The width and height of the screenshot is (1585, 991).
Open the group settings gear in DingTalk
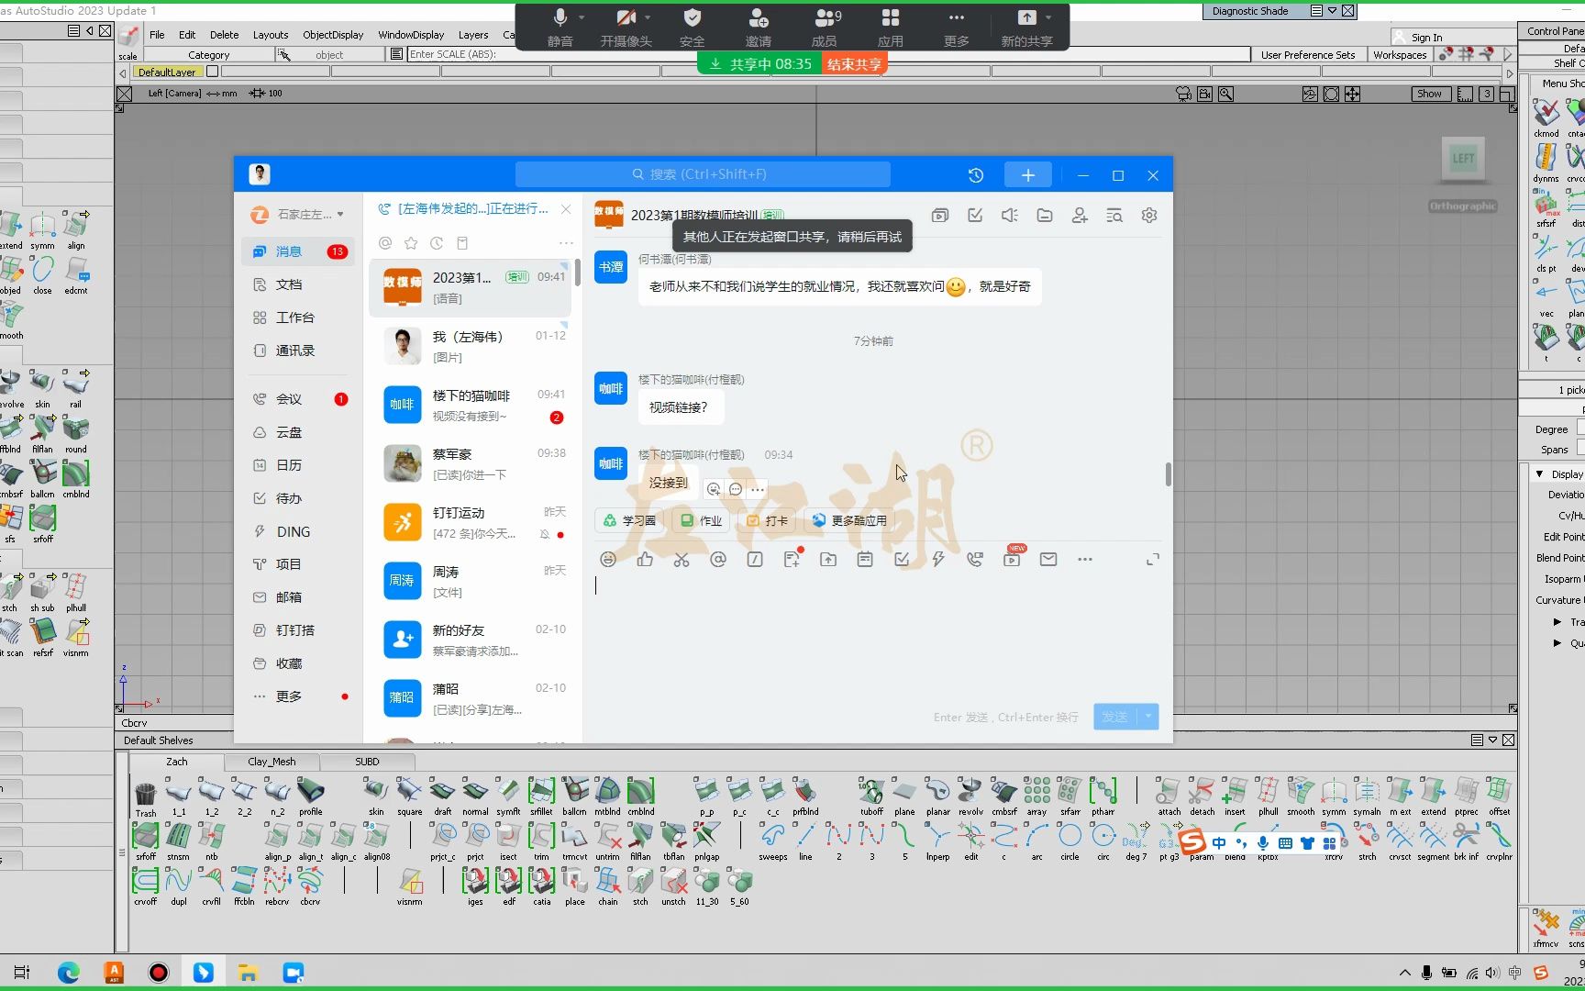pyautogui.click(x=1148, y=215)
